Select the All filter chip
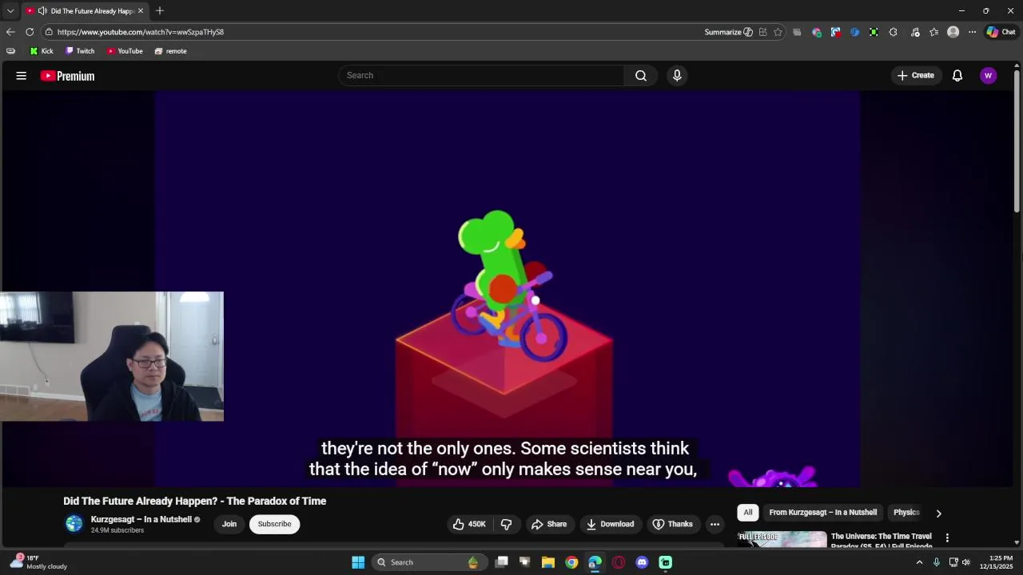The width and height of the screenshot is (1023, 575). (x=748, y=513)
